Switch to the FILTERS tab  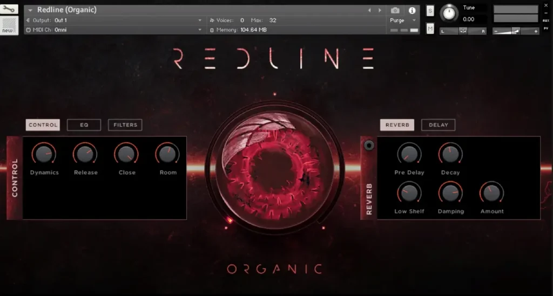[125, 125]
